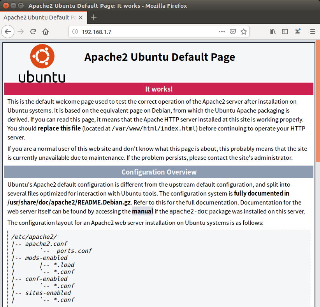Click the page's vertical scrollbar thumb
The width and height of the screenshot is (320, 307).
(x=318, y=101)
